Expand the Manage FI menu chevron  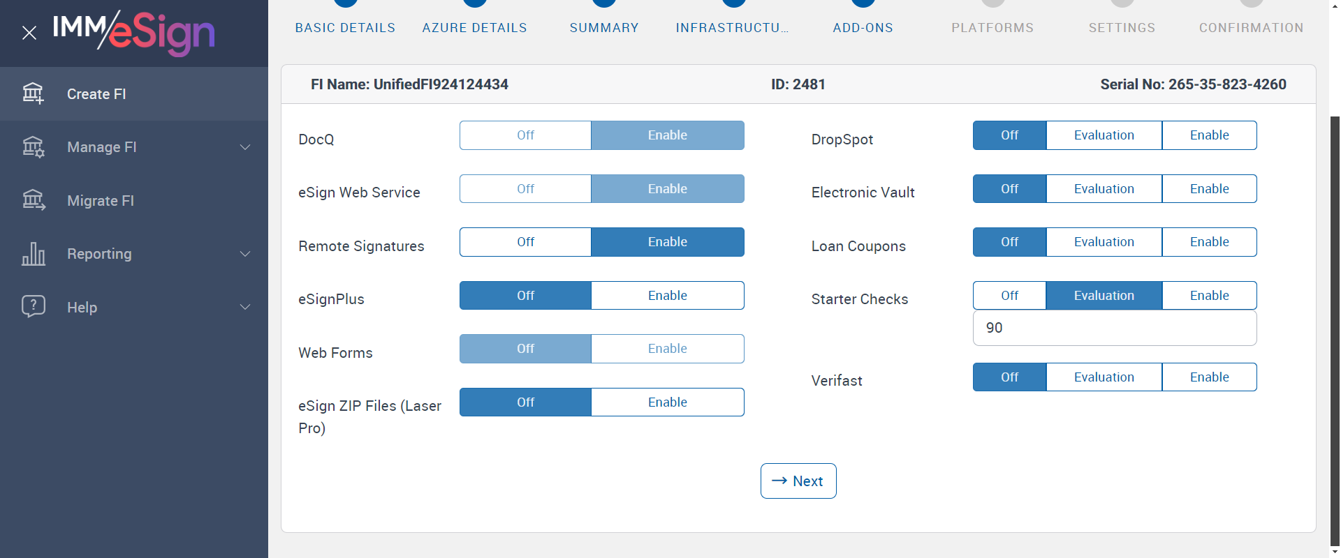pos(245,147)
